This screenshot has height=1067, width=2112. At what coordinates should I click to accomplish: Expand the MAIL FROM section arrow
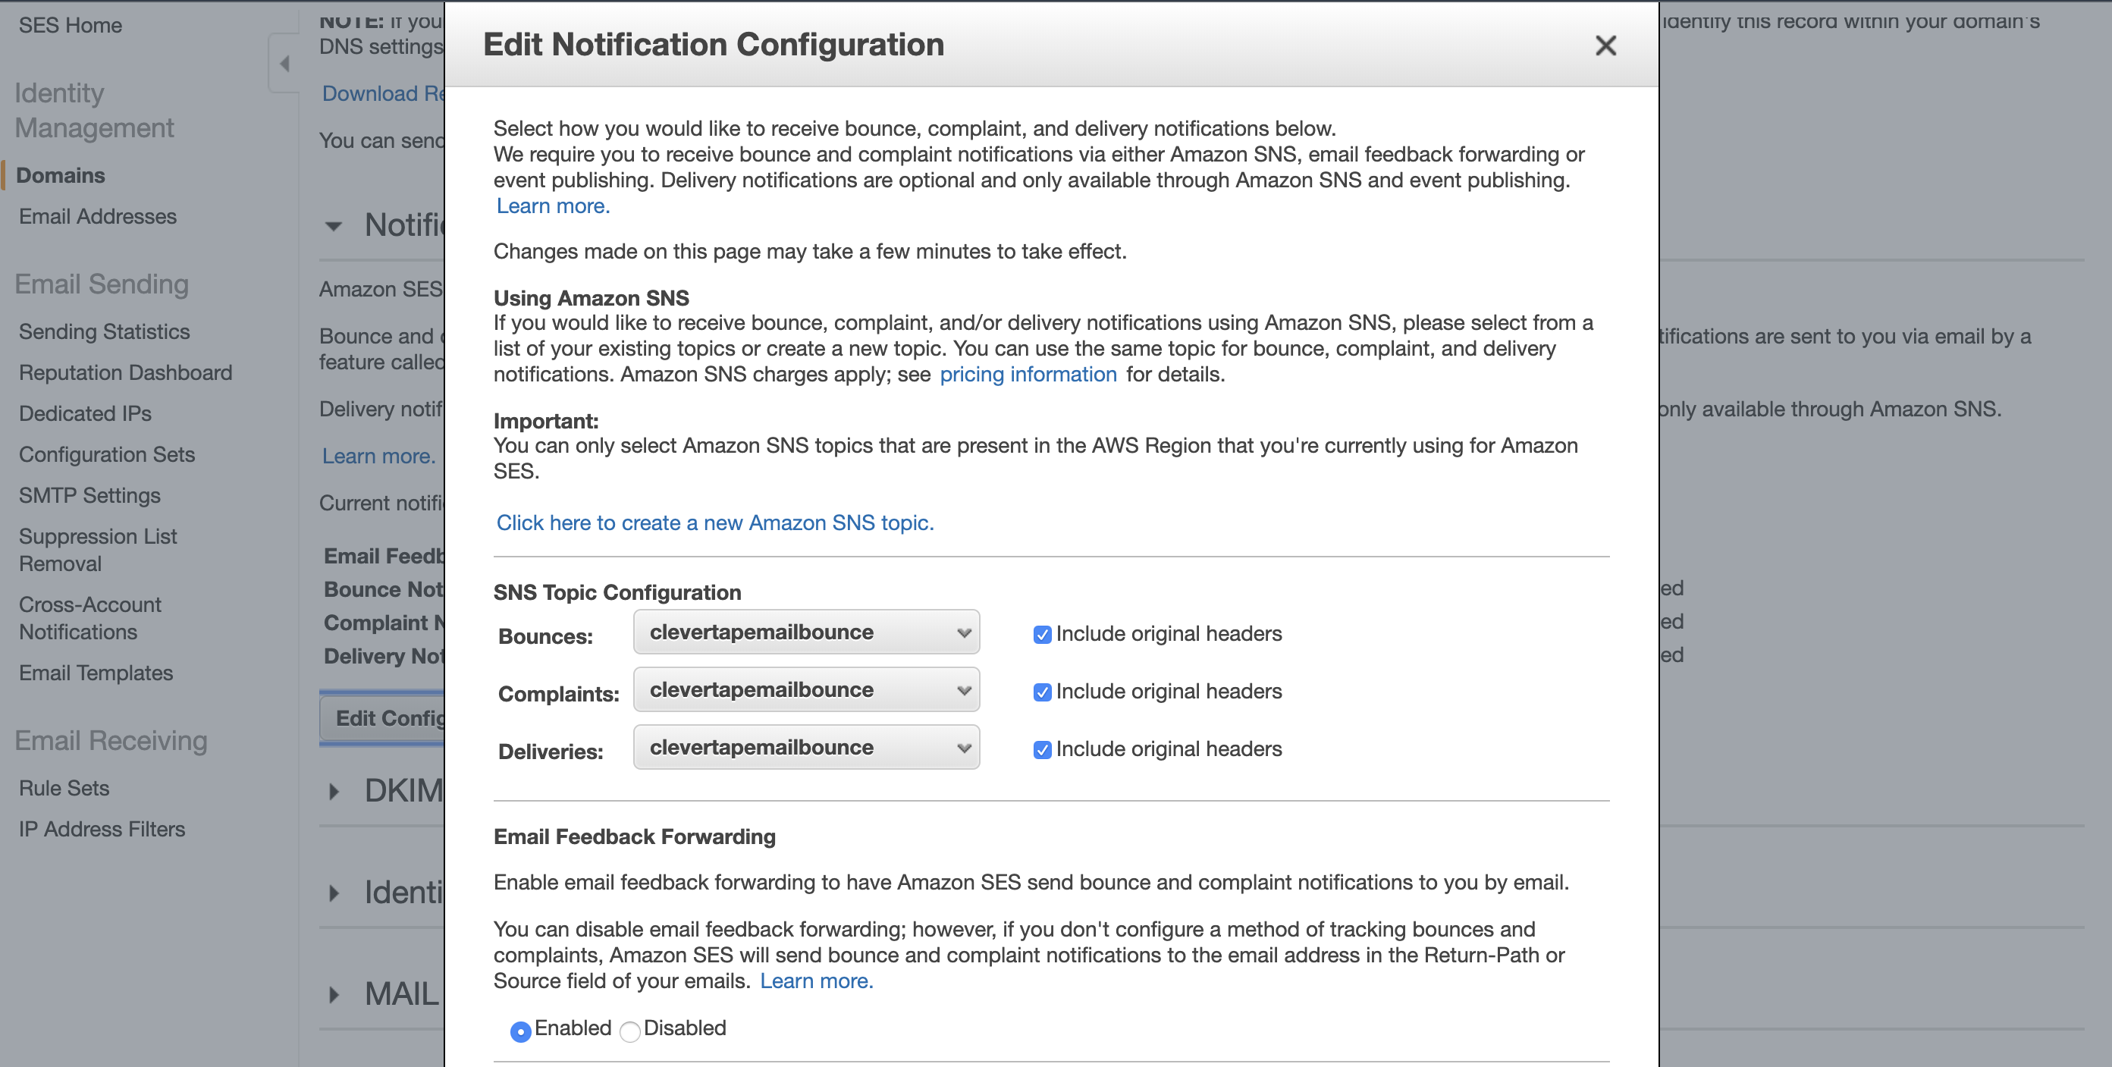(333, 995)
